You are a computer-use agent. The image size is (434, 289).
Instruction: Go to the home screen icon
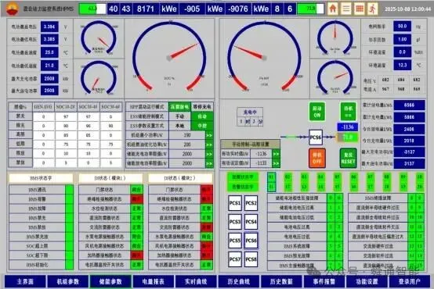[333, 9]
